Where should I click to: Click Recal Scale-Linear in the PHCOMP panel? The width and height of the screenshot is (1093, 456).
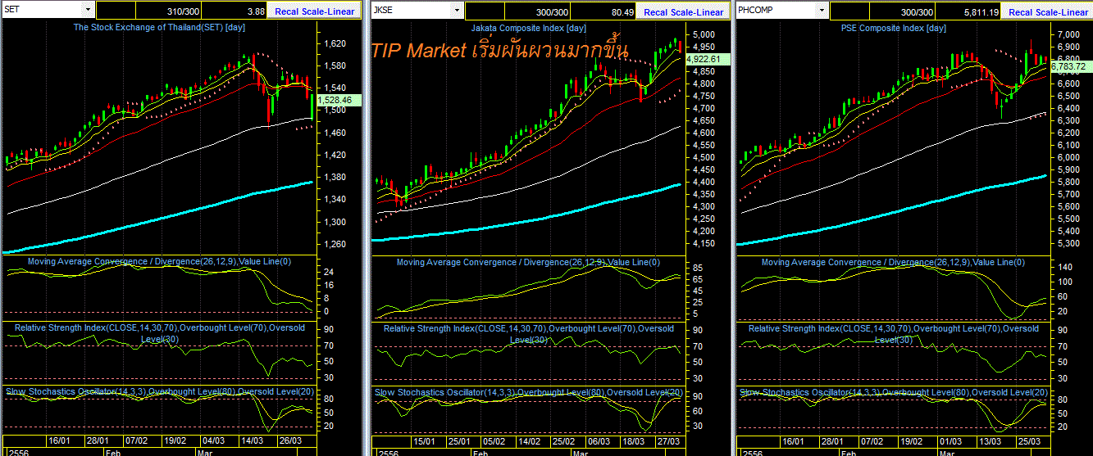pyautogui.click(x=1048, y=12)
